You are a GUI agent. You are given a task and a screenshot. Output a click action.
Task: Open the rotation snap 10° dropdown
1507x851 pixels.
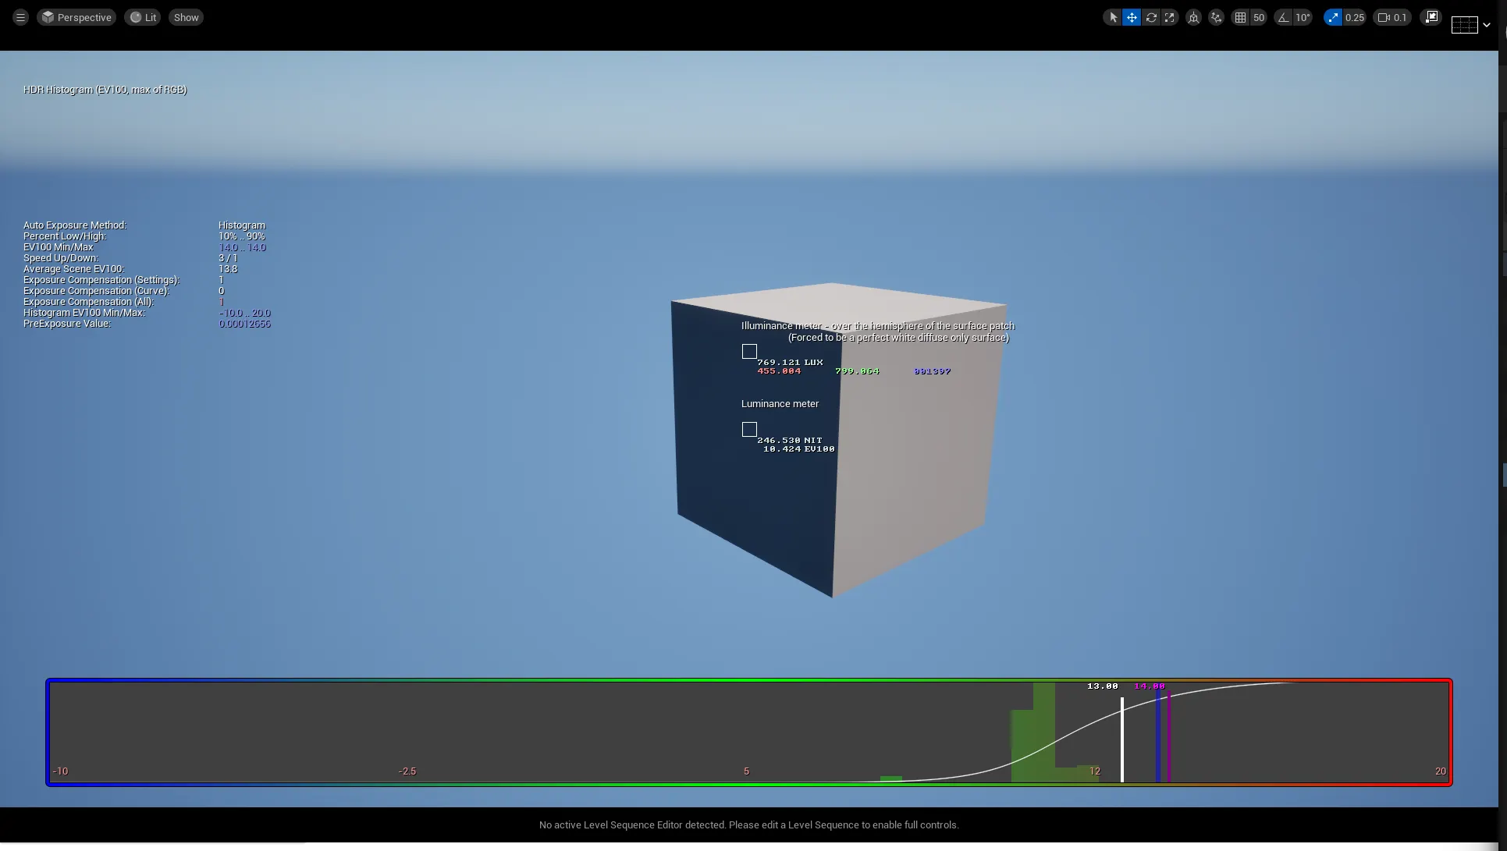click(1303, 17)
